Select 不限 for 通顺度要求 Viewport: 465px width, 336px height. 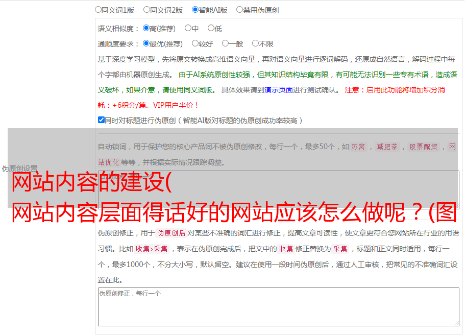255,43
